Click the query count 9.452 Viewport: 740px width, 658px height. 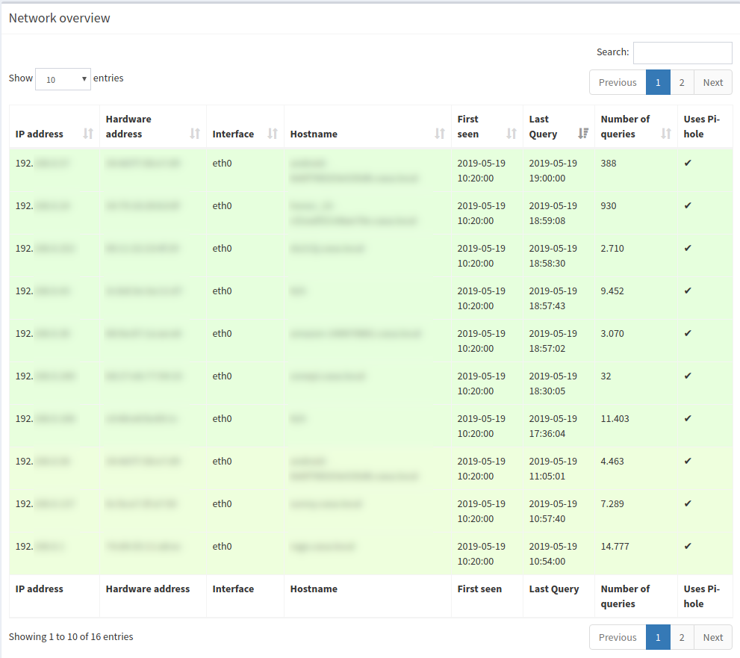click(x=612, y=291)
